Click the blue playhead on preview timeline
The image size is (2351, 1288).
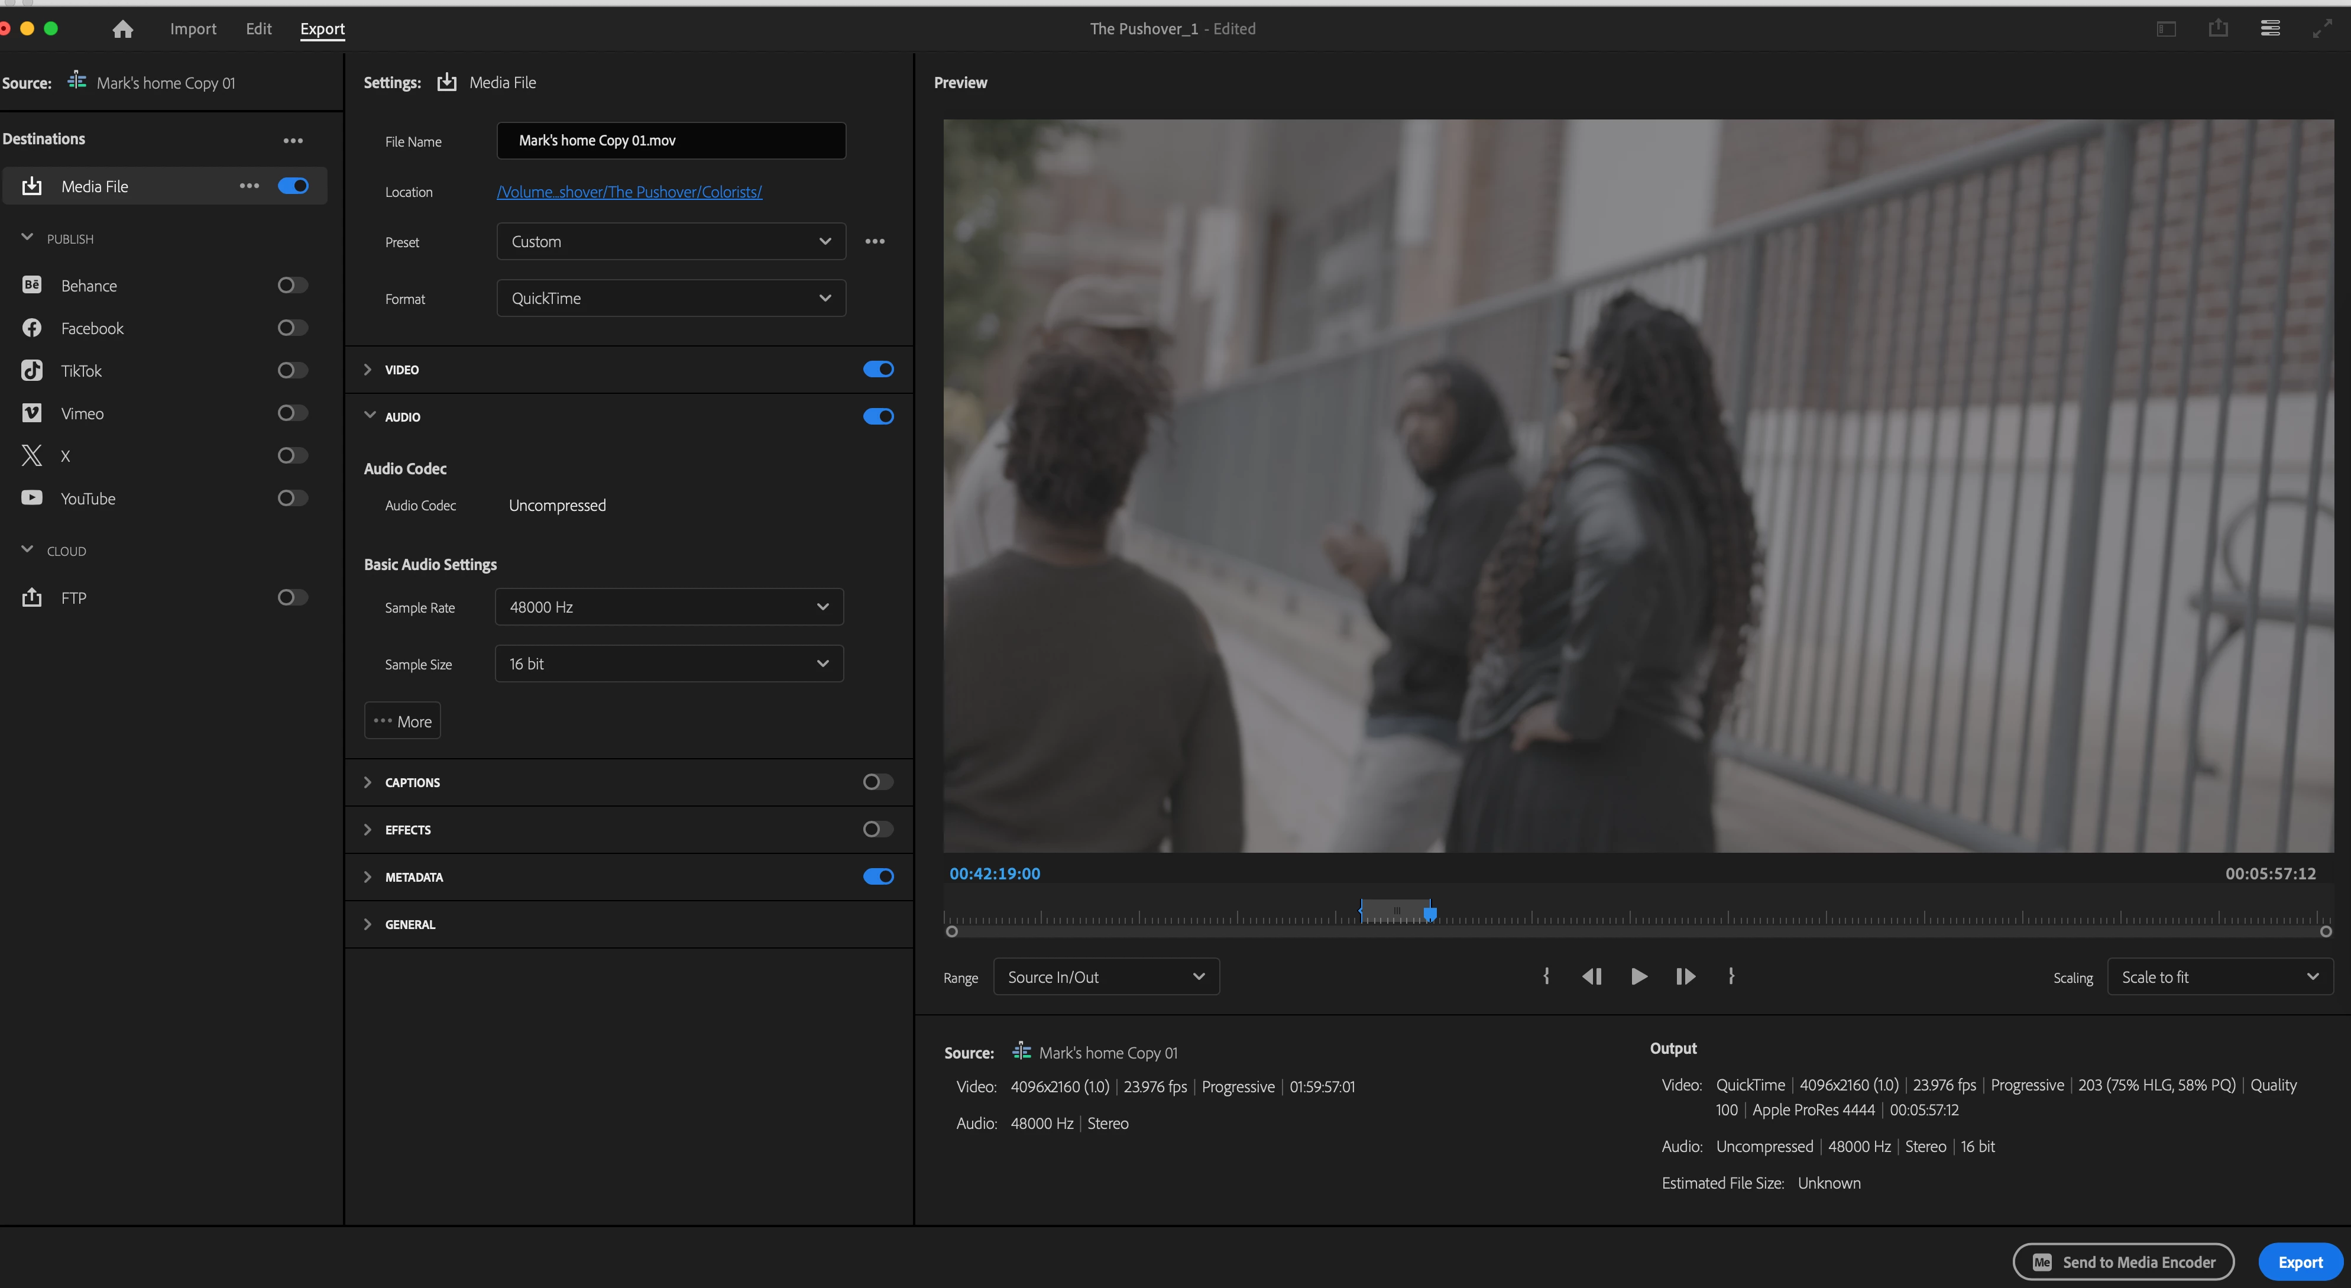(1430, 913)
